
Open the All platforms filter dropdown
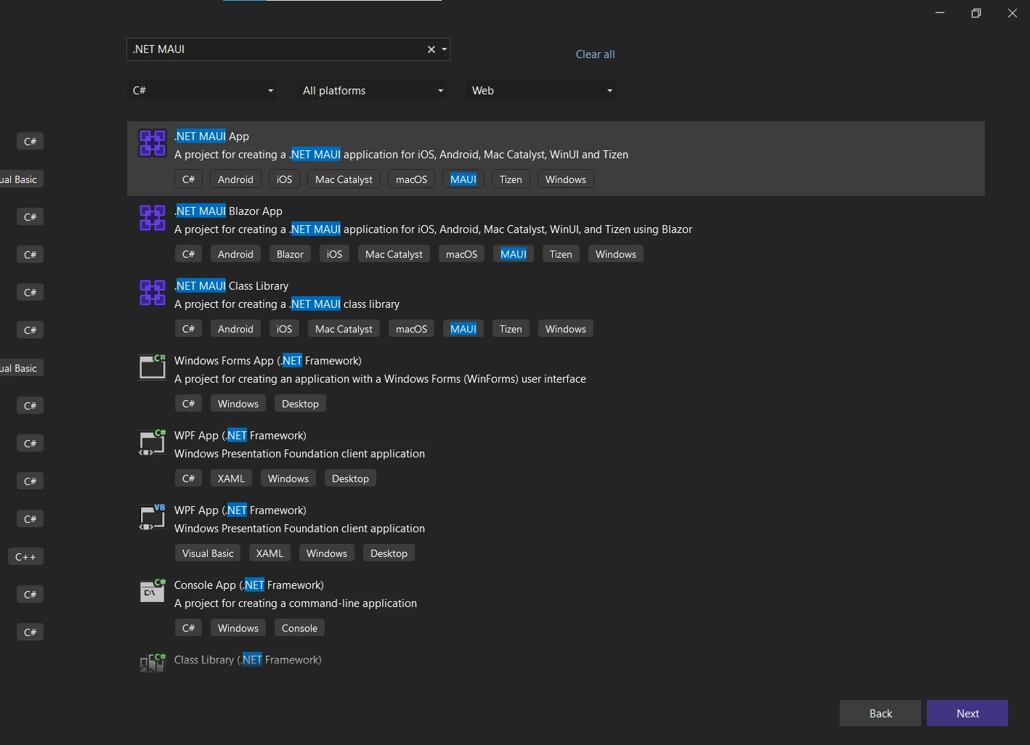tap(372, 91)
